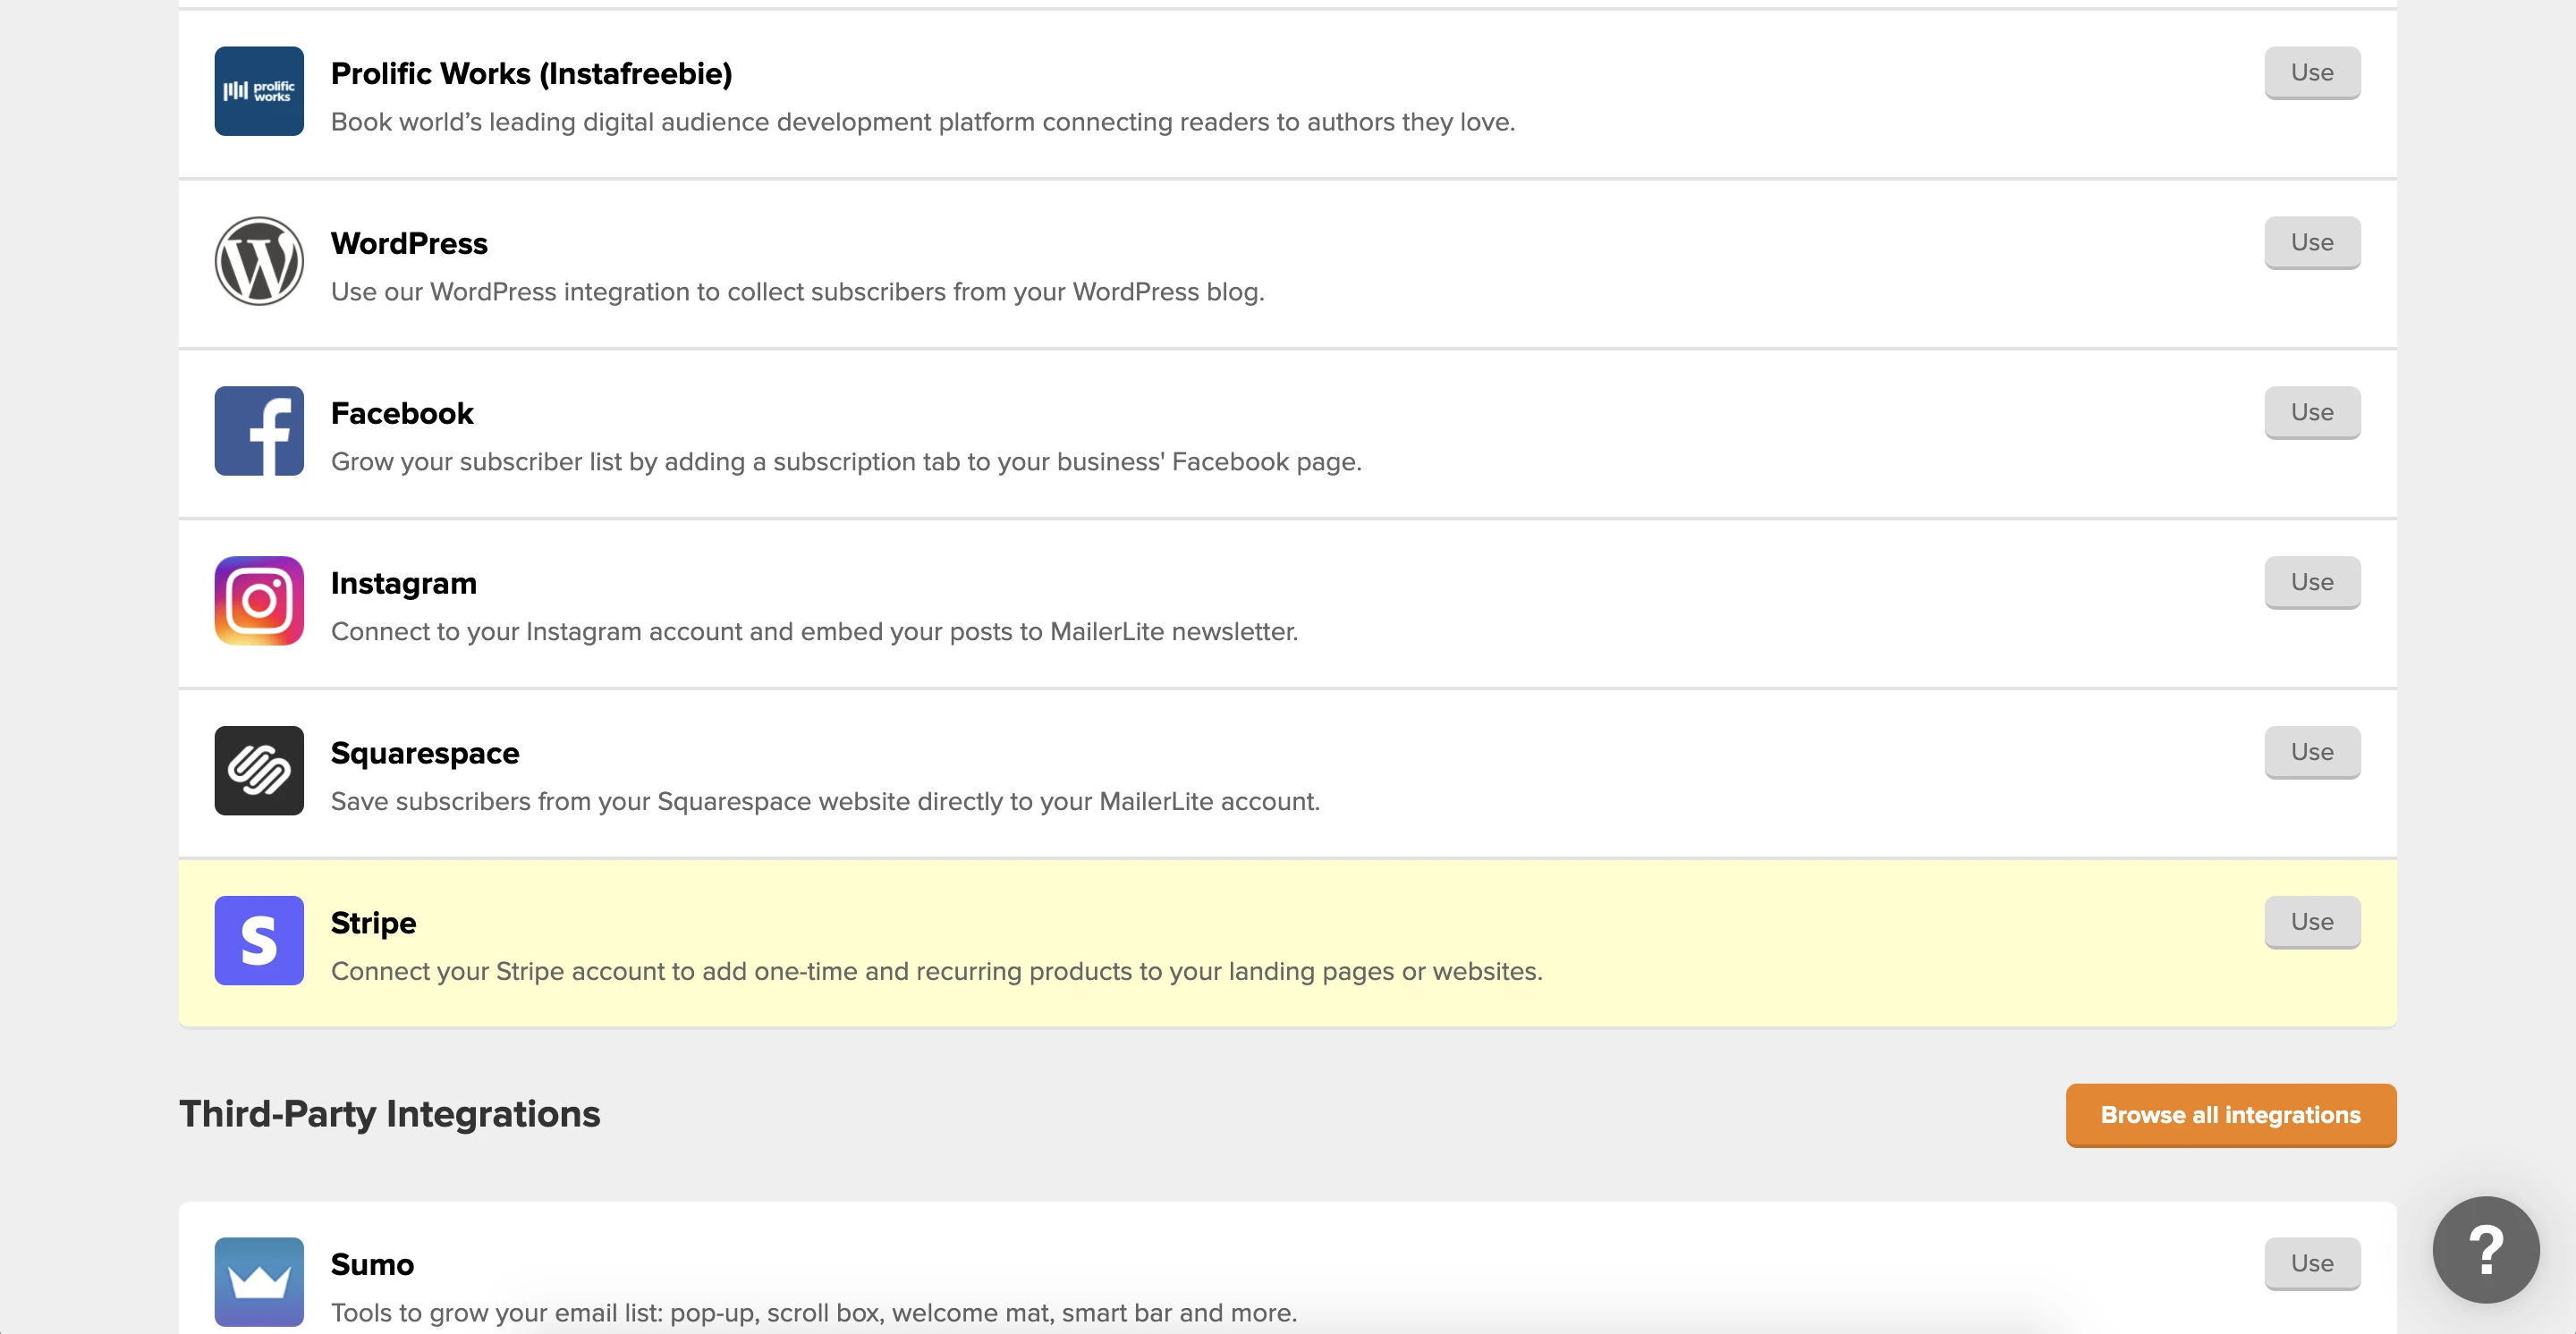Click the Third-Party Integrations heading
Image resolution: width=2576 pixels, height=1334 pixels.
point(389,1114)
